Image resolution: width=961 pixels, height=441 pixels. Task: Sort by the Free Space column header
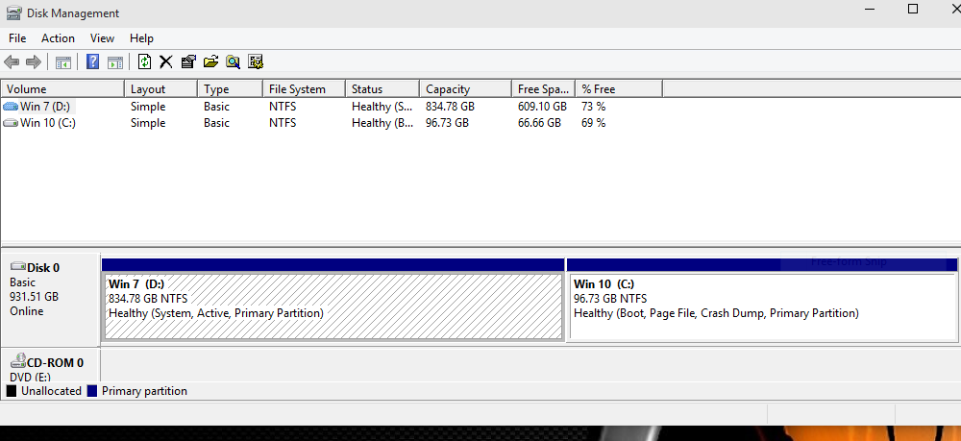point(544,88)
